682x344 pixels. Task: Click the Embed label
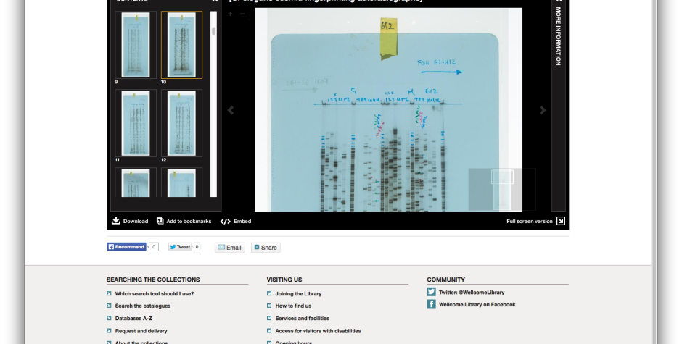click(242, 221)
